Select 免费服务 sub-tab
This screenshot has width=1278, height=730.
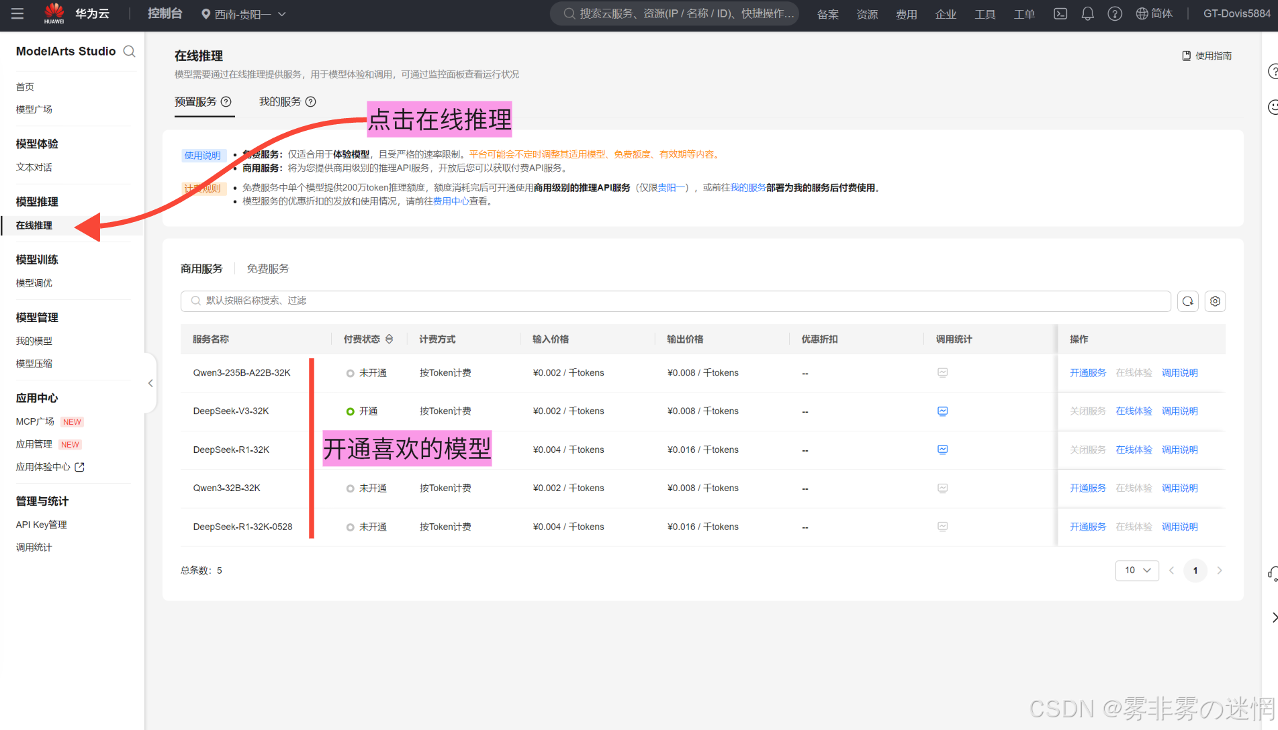click(x=268, y=268)
